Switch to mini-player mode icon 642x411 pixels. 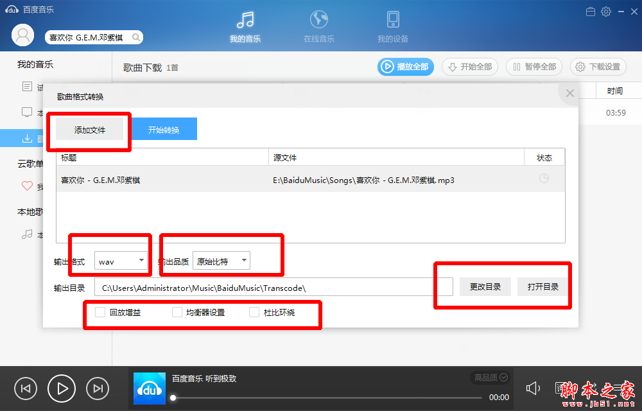tap(590, 11)
